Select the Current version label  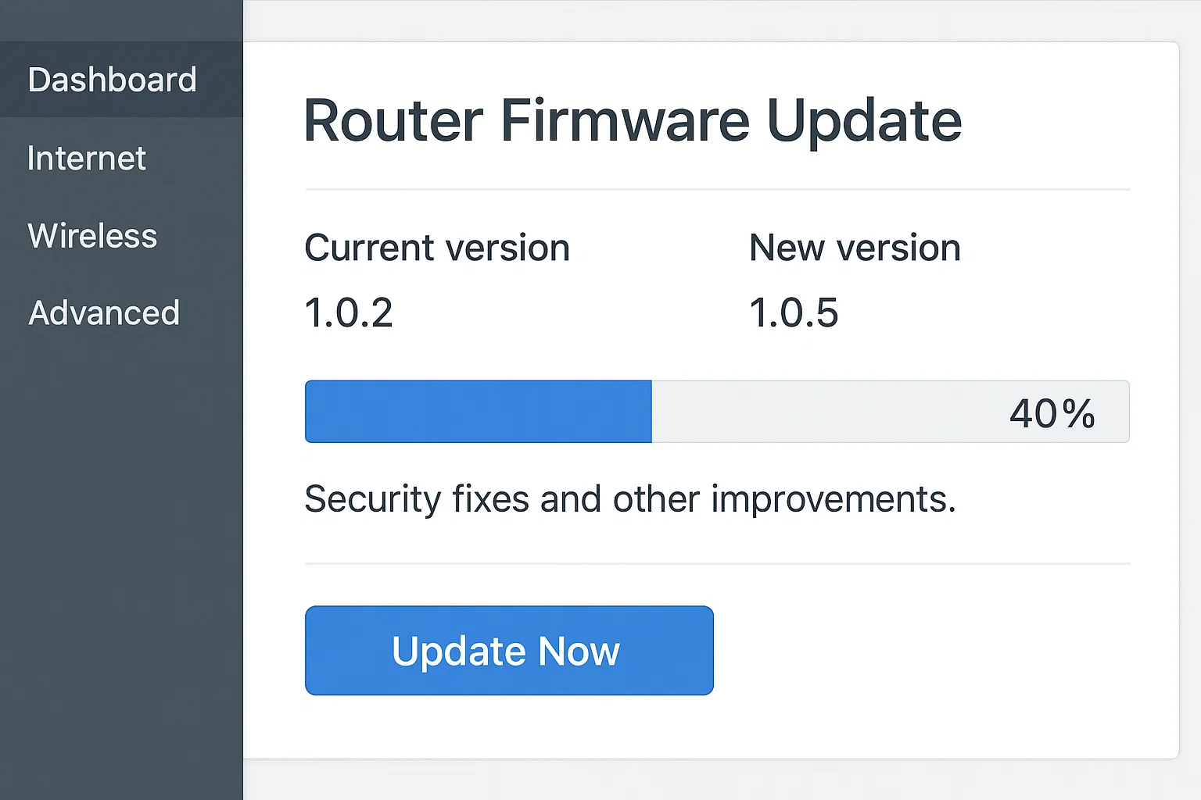[436, 248]
